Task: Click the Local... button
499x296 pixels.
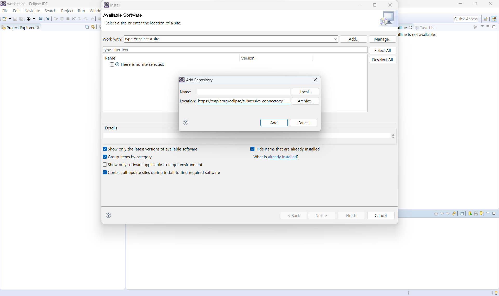Action: (x=305, y=92)
